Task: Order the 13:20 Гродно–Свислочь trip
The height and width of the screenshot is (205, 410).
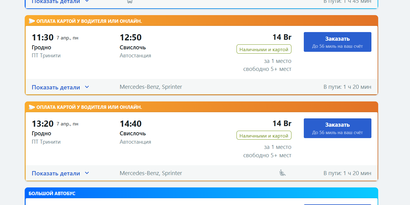Action: (337, 128)
